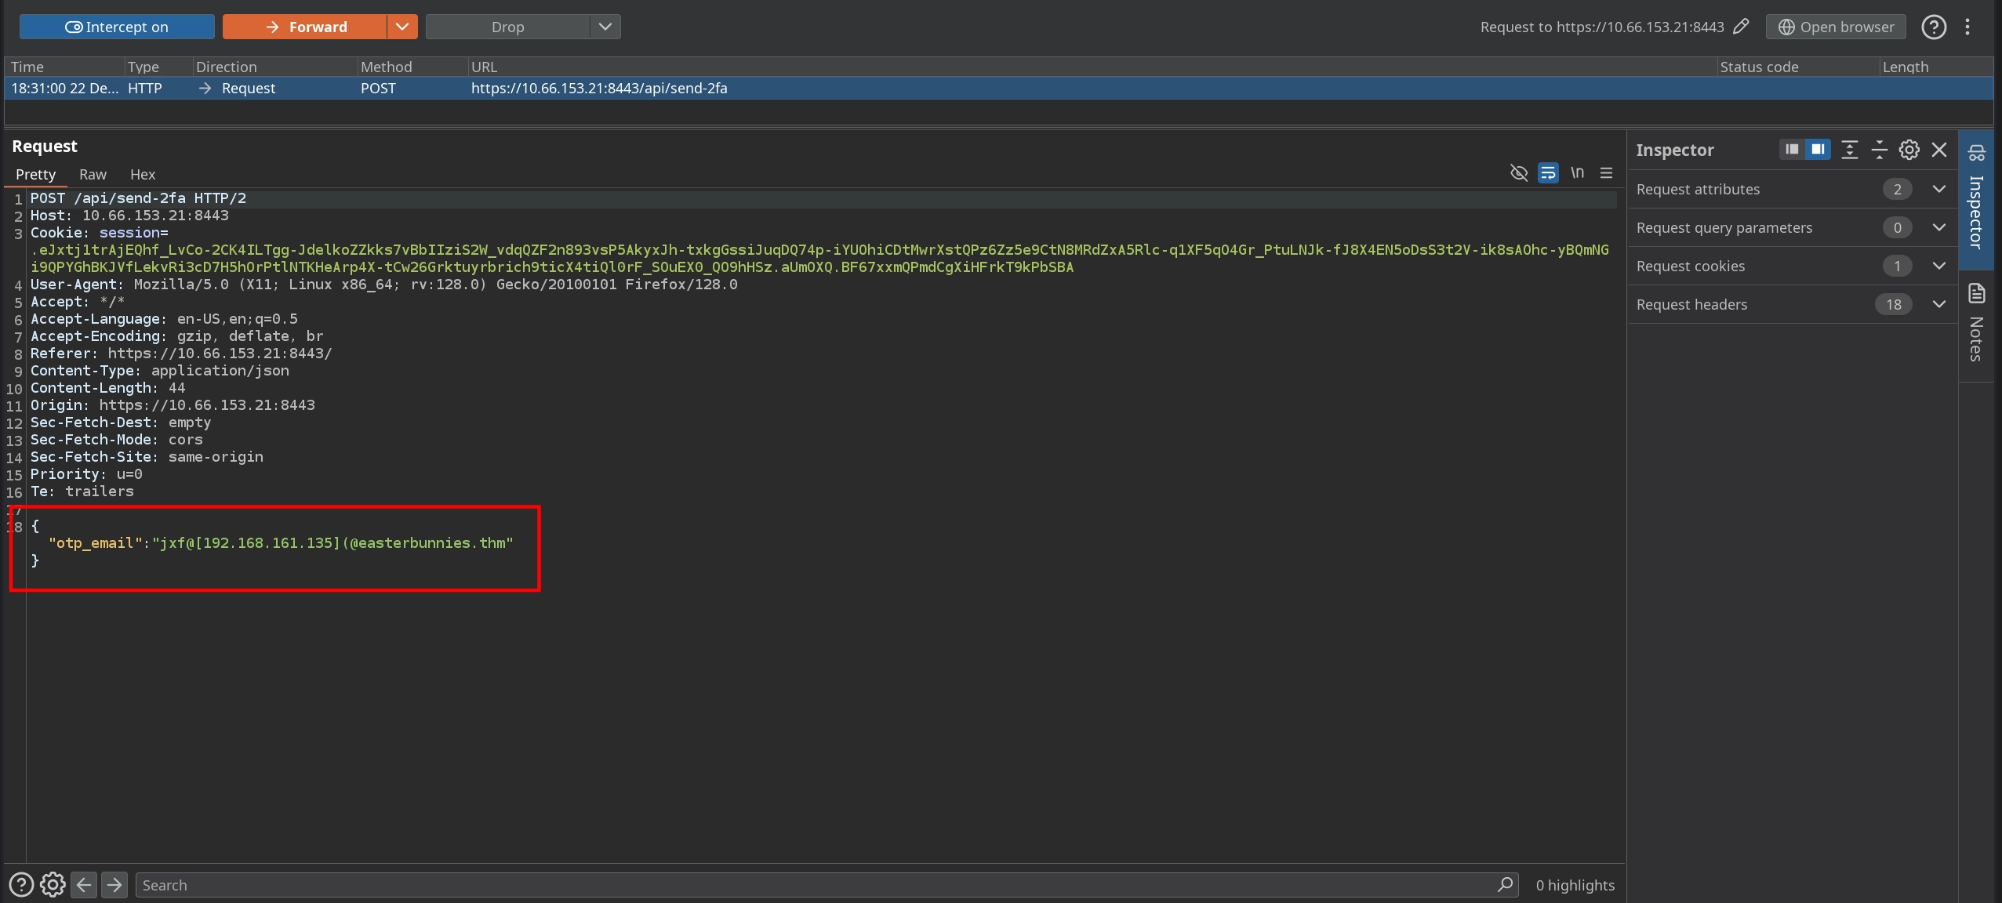Open the three-dot options menu at top right

coord(1967,27)
